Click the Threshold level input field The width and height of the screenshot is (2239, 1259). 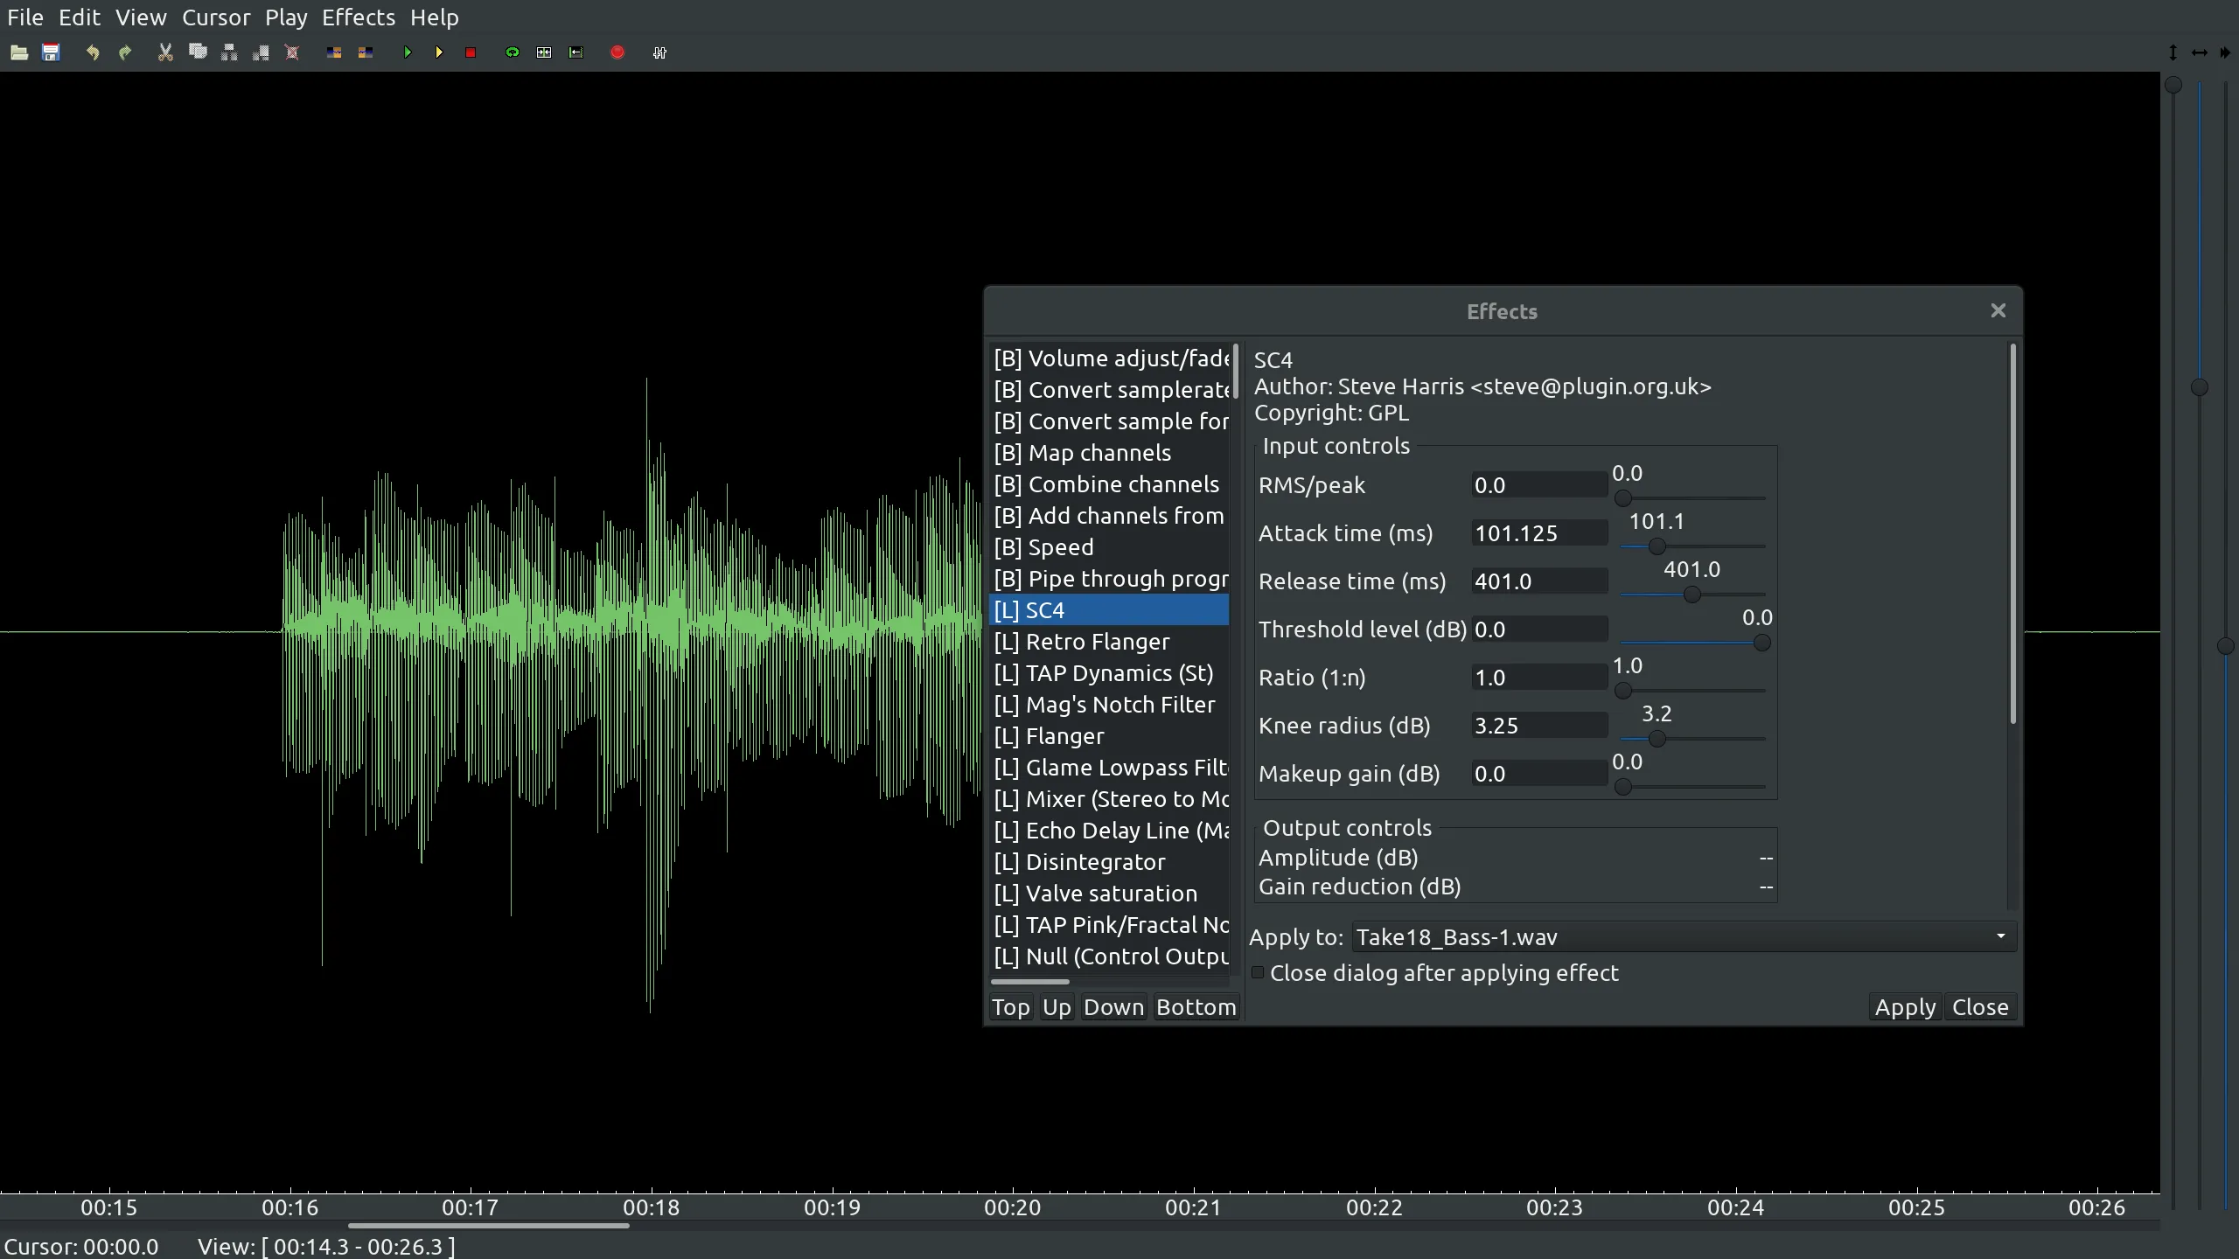(x=1539, y=629)
